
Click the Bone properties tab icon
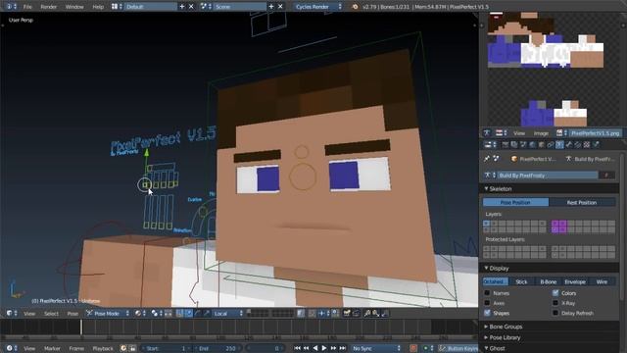coord(569,145)
